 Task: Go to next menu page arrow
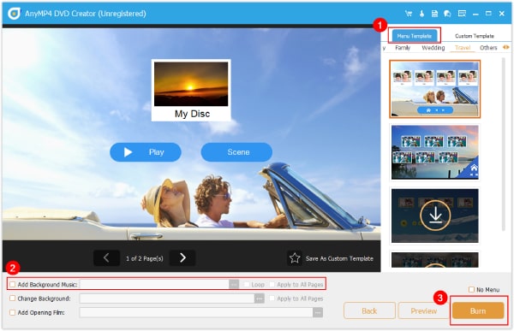(x=182, y=258)
